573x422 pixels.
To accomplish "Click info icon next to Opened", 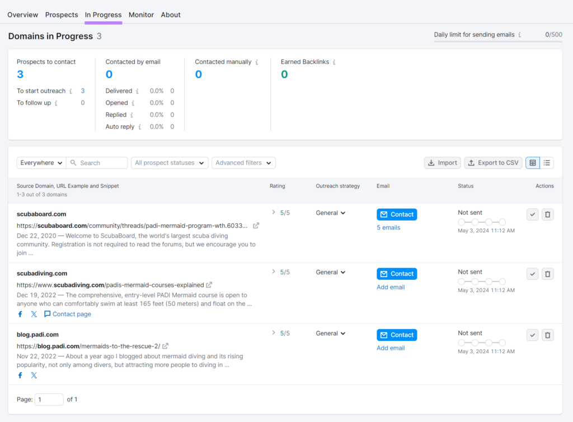I will (x=133, y=103).
